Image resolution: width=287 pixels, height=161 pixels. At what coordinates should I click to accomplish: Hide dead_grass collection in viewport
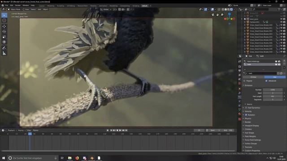click(282, 19)
